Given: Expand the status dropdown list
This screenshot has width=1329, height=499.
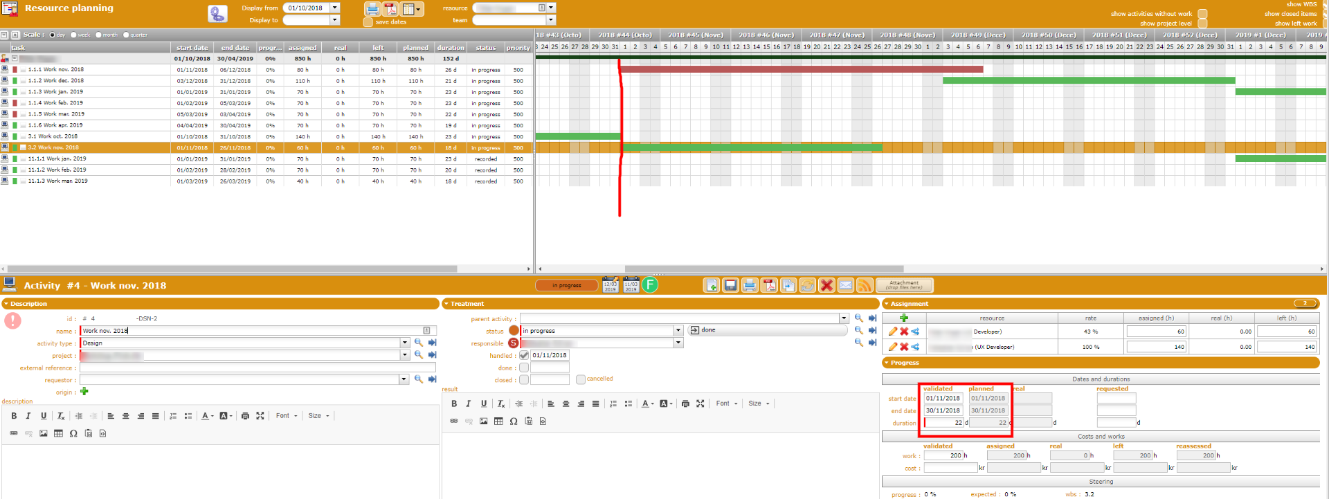Looking at the screenshot, I should 678,331.
